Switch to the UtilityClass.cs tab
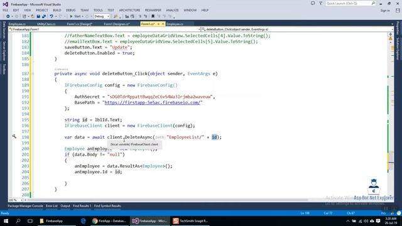Image resolution: width=402 pixels, height=226 pixels. pyautogui.click(x=46, y=24)
